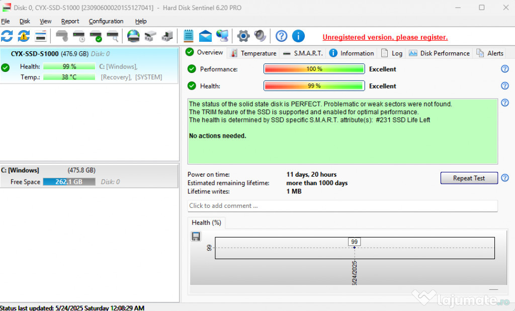
Task: Click the 99 data point on graph
Action: point(355,247)
